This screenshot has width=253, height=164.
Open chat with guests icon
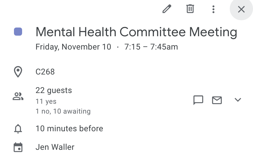[x=198, y=100]
